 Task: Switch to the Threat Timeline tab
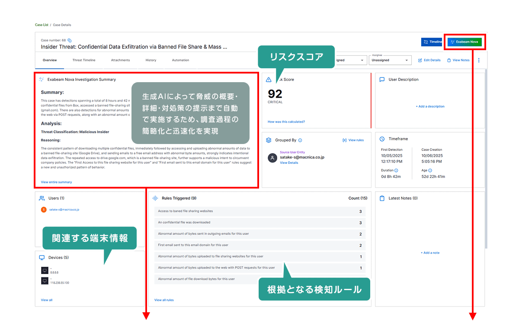tap(84, 60)
